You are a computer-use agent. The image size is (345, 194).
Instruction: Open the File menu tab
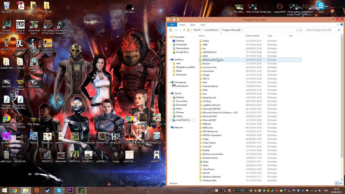tap(172, 25)
